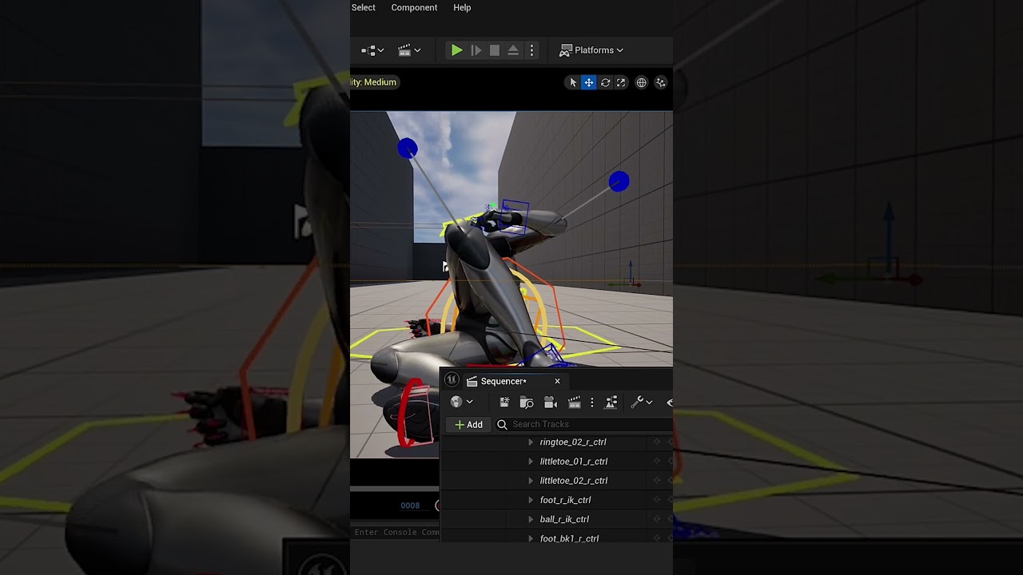This screenshot has width=1023, height=575.
Task: Open render movie clapperboard in Sequencer
Action: point(574,402)
